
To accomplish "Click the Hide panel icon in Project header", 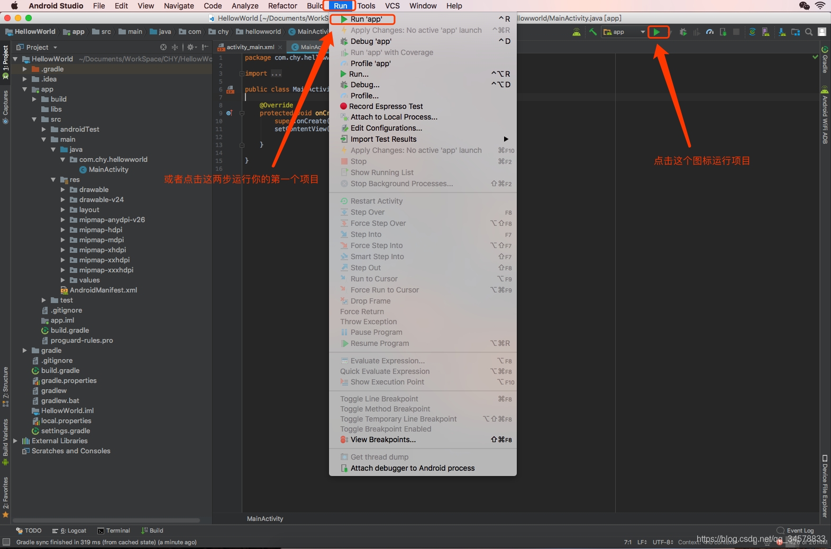I will pyautogui.click(x=205, y=47).
